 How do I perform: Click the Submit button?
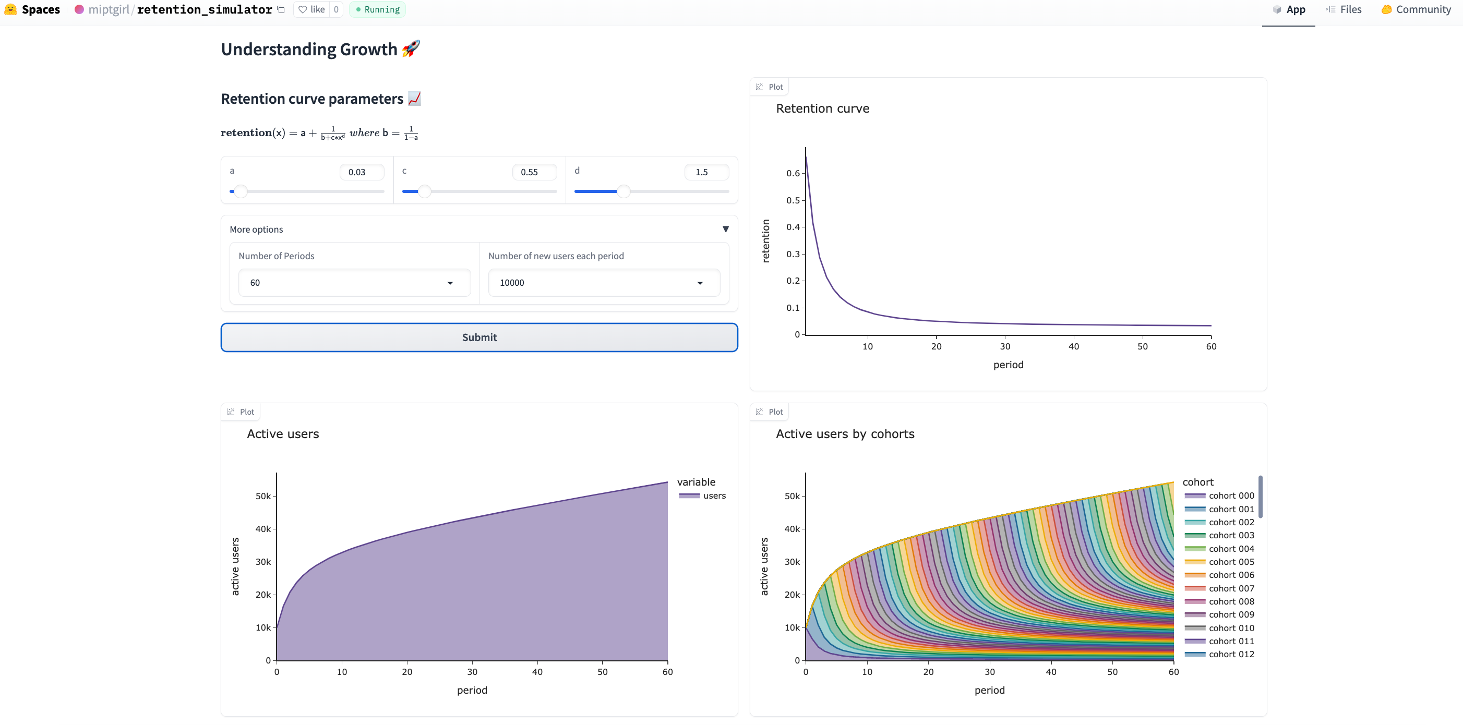(479, 338)
